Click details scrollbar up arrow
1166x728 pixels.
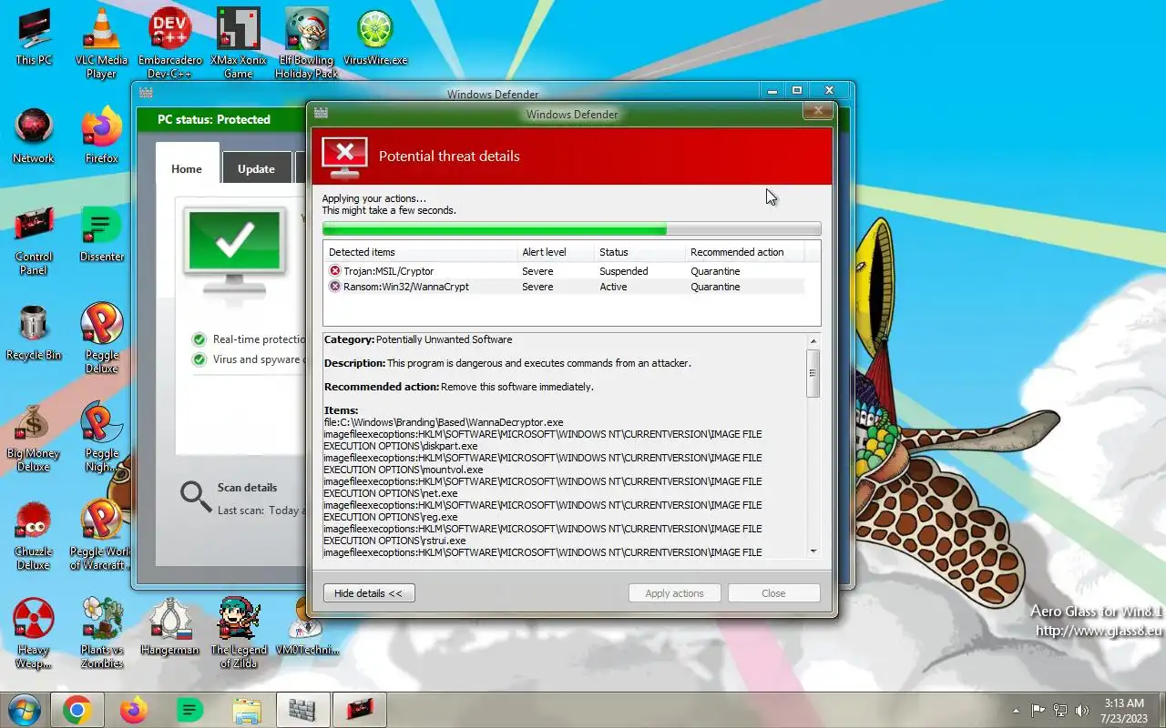pos(813,340)
